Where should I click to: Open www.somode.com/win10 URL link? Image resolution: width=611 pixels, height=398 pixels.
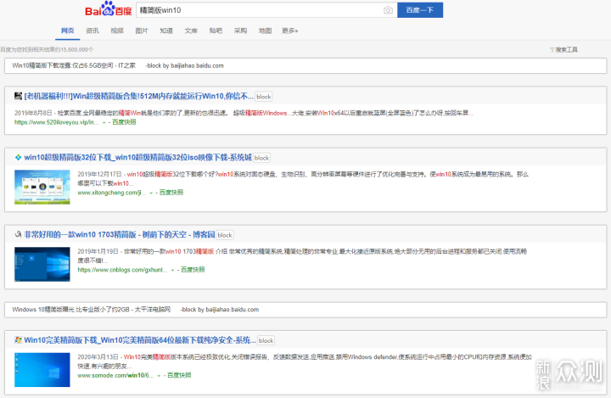click(x=115, y=375)
